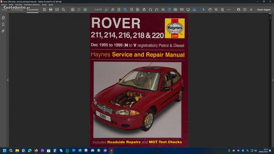Click the Fazer logon button
This screenshot has width=274, height=154.
pos(264,10)
